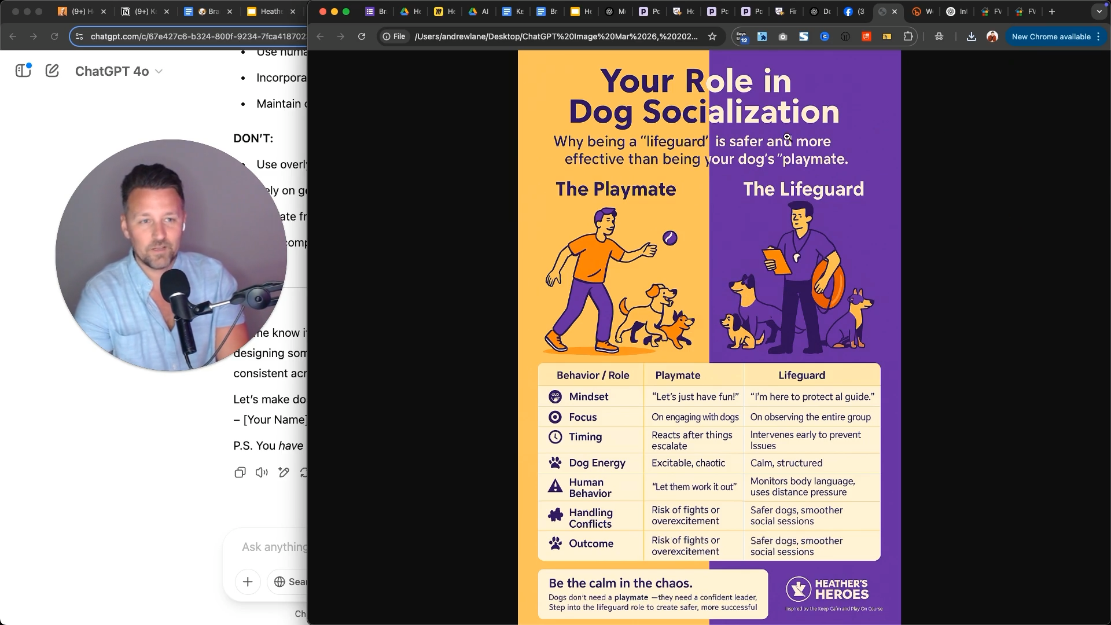Toggle the Search web option in the prompt box
Viewport: 1111px width, 625px height.
point(289,582)
